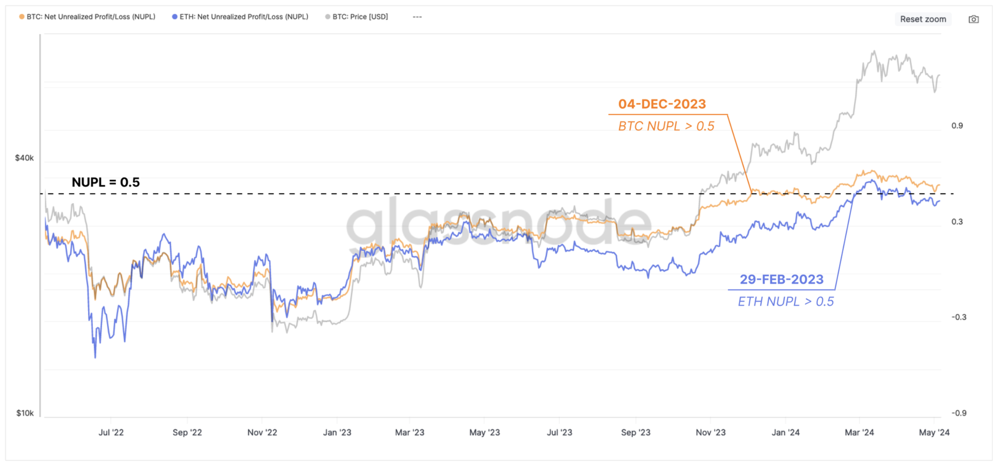
Task: Click the ETH NUPL > 0.5 annotation text
Action: pos(786,302)
